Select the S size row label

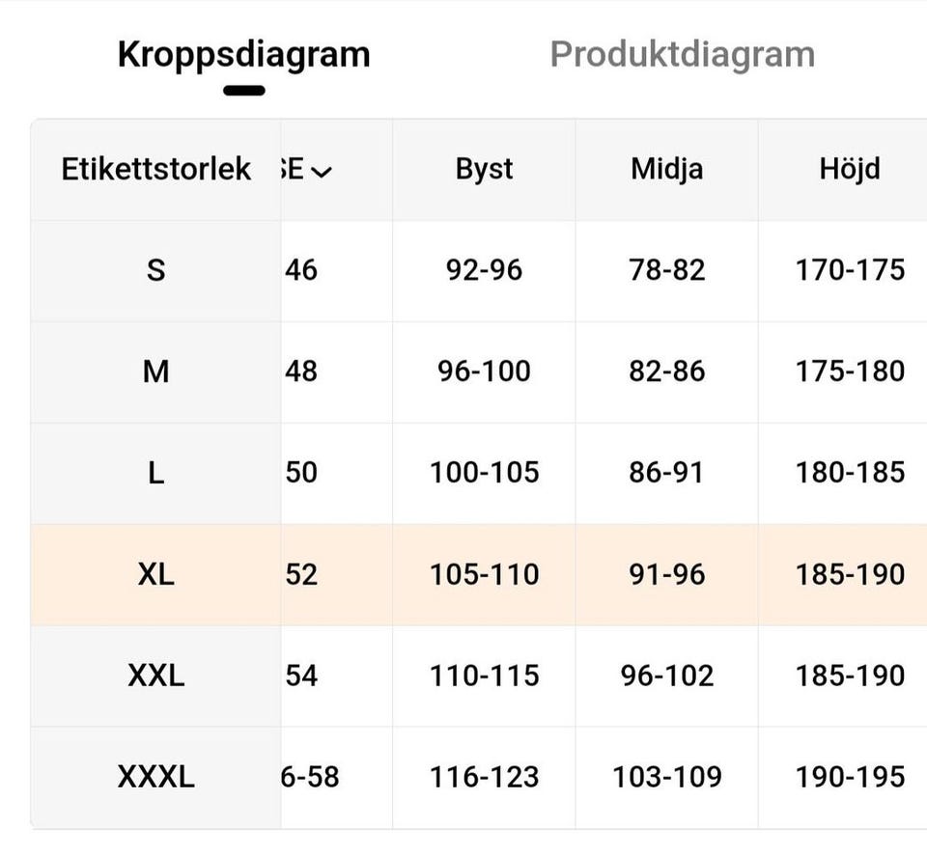point(156,270)
